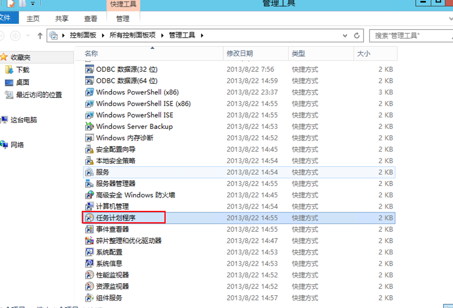Click the 性能监视器 icon
453x308 pixels.
click(89, 275)
